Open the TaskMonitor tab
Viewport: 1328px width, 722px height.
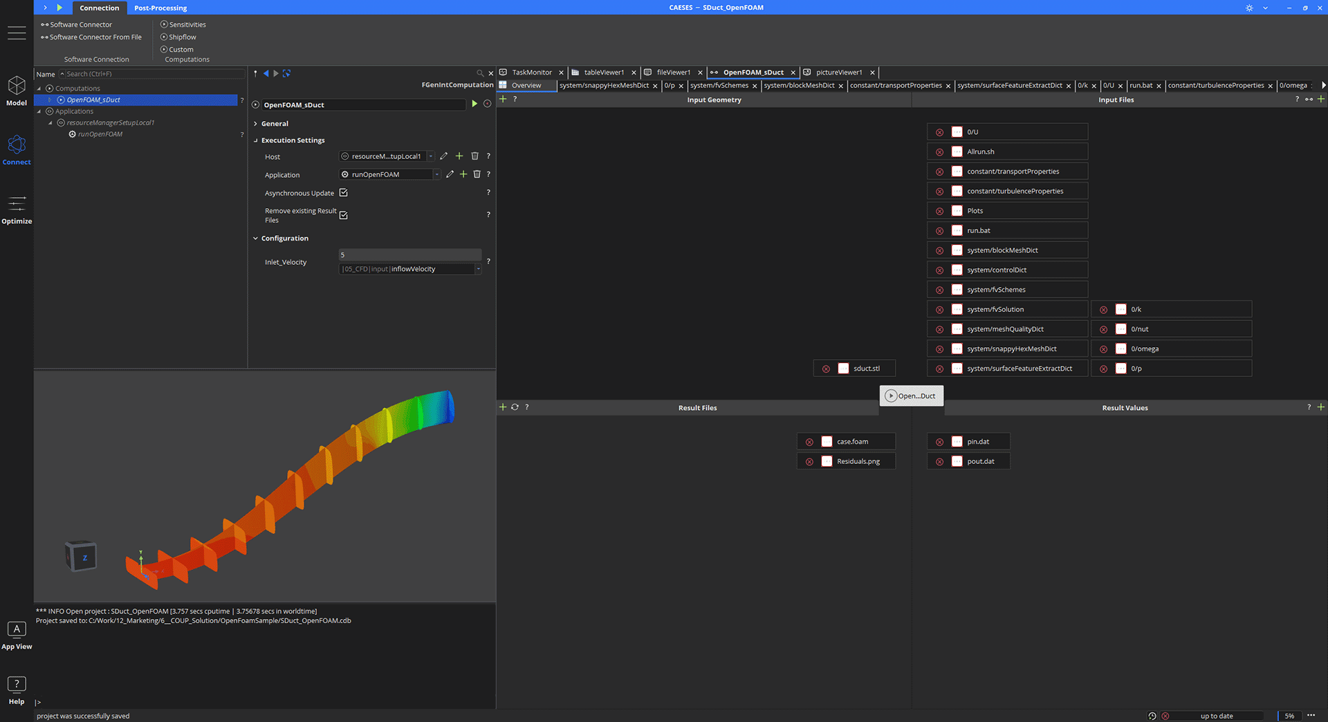(531, 72)
